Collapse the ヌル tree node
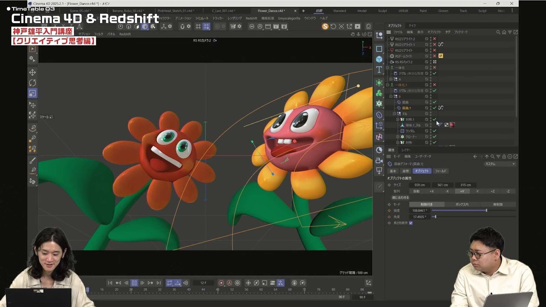The image size is (546, 307). [394, 114]
